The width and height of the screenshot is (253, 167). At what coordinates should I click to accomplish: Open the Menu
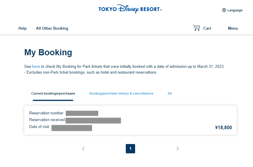click(x=233, y=28)
